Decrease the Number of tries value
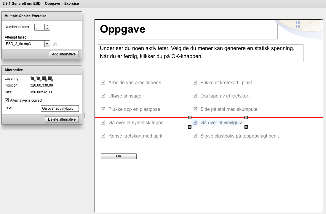This screenshot has height=214, width=326. [47, 29]
